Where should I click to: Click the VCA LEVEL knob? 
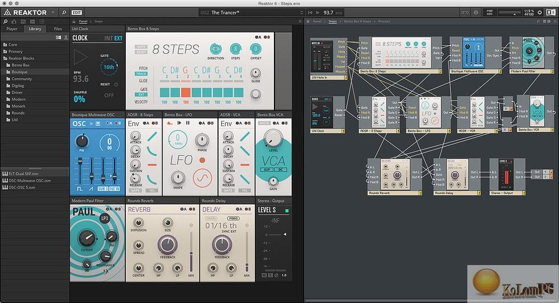[273, 138]
